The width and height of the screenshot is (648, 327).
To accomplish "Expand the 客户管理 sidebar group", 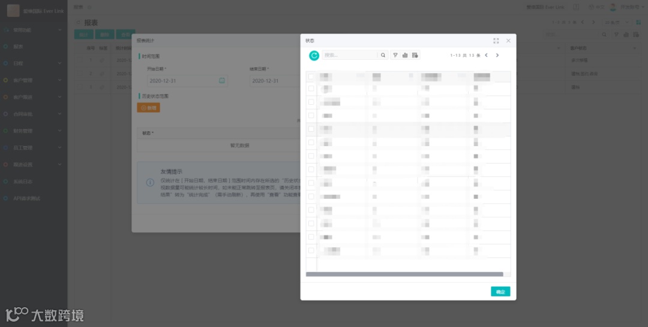I will click(x=34, y=80).
